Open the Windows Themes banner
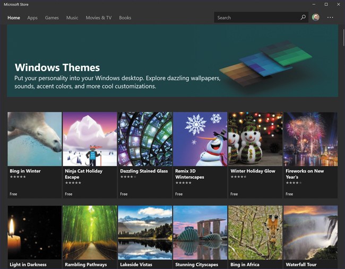Screen dimensions: 345x269 pos(172,61)
